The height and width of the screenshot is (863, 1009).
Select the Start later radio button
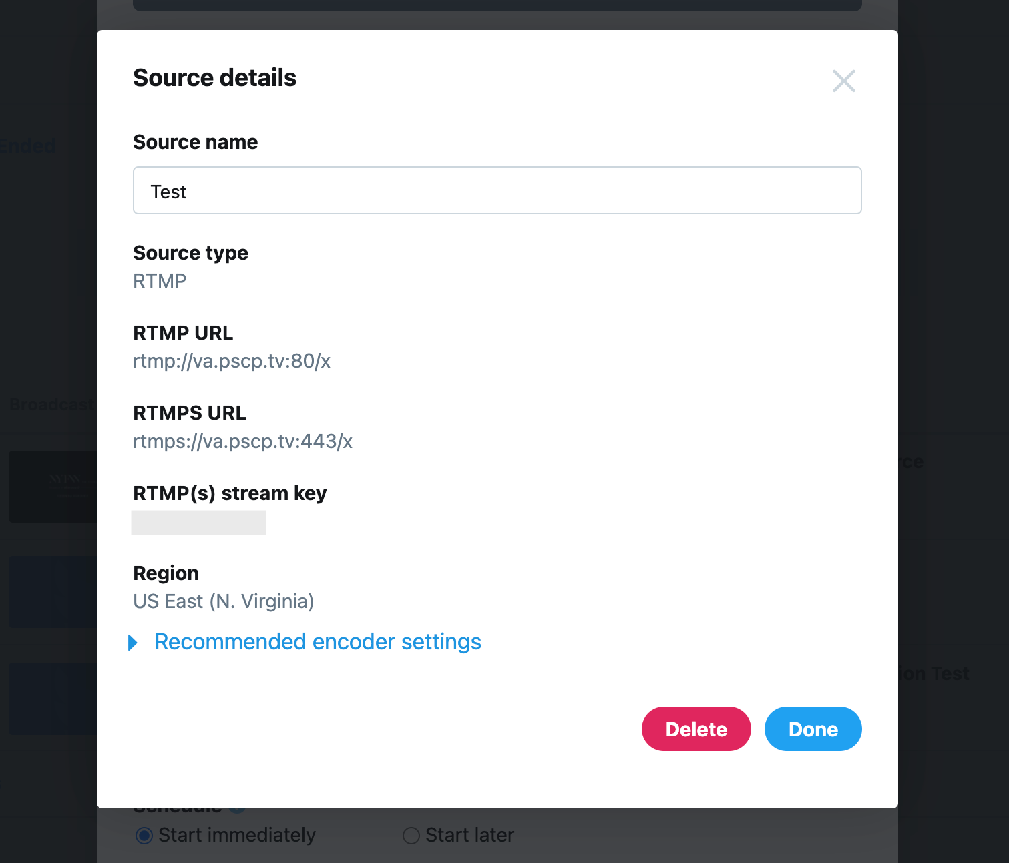pyautogui.click(x=411, y=836)
